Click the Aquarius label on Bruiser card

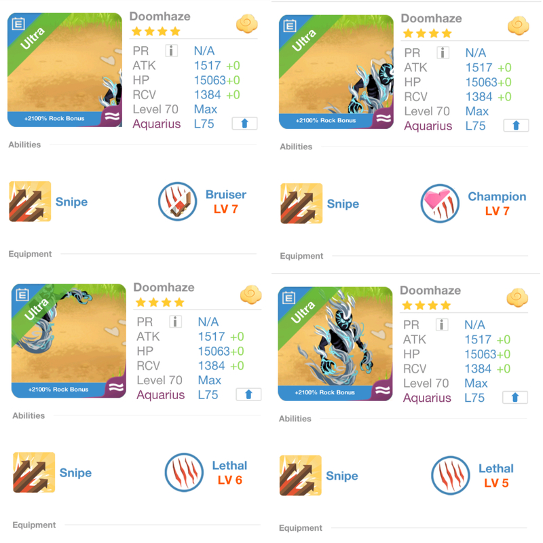coord(157,124)
